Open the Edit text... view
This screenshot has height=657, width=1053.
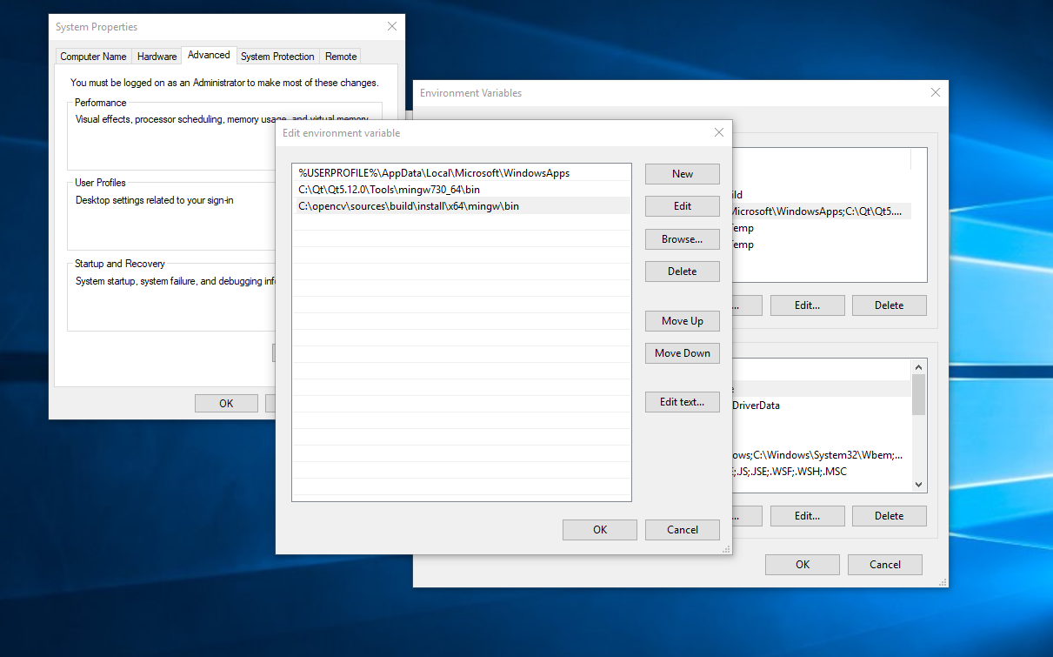coord(682,402)
